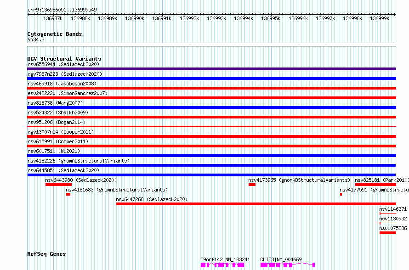Click the 136999k ruler tick label
The image size is (409, 270).
[380, 18]
